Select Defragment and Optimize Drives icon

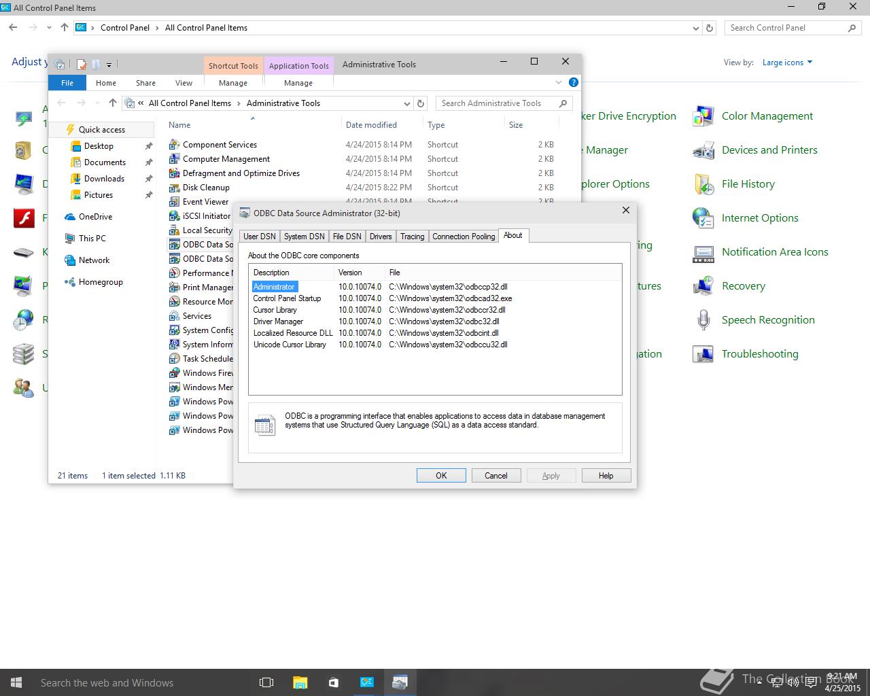pyautogui.click(x=174, y=173)
